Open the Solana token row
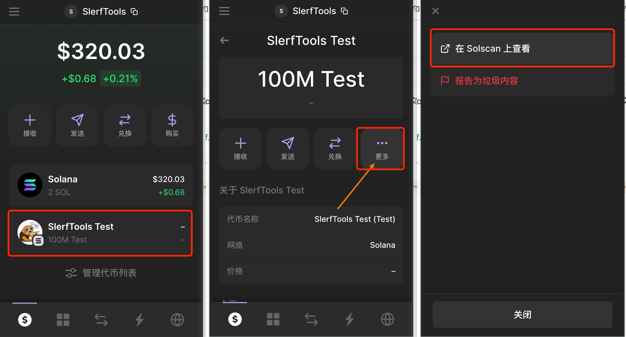 (x=101, y=185)
